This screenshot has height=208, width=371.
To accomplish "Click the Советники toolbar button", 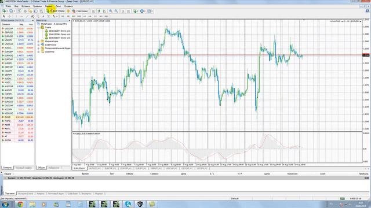I will [80, 11].
